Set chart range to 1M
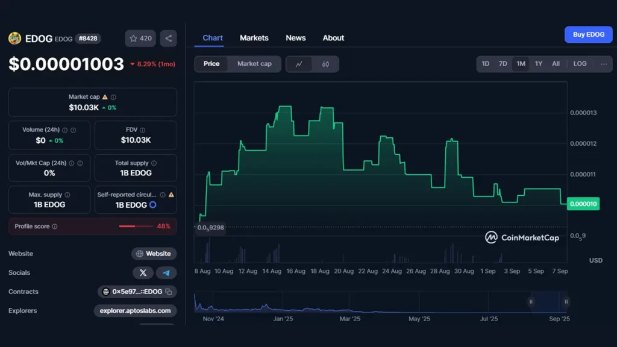Screen dimensions: 617x347 (521, 64)
